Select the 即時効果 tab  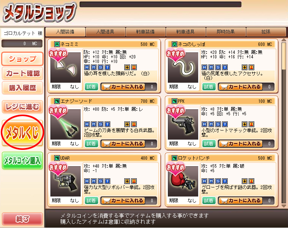[226, 32]
